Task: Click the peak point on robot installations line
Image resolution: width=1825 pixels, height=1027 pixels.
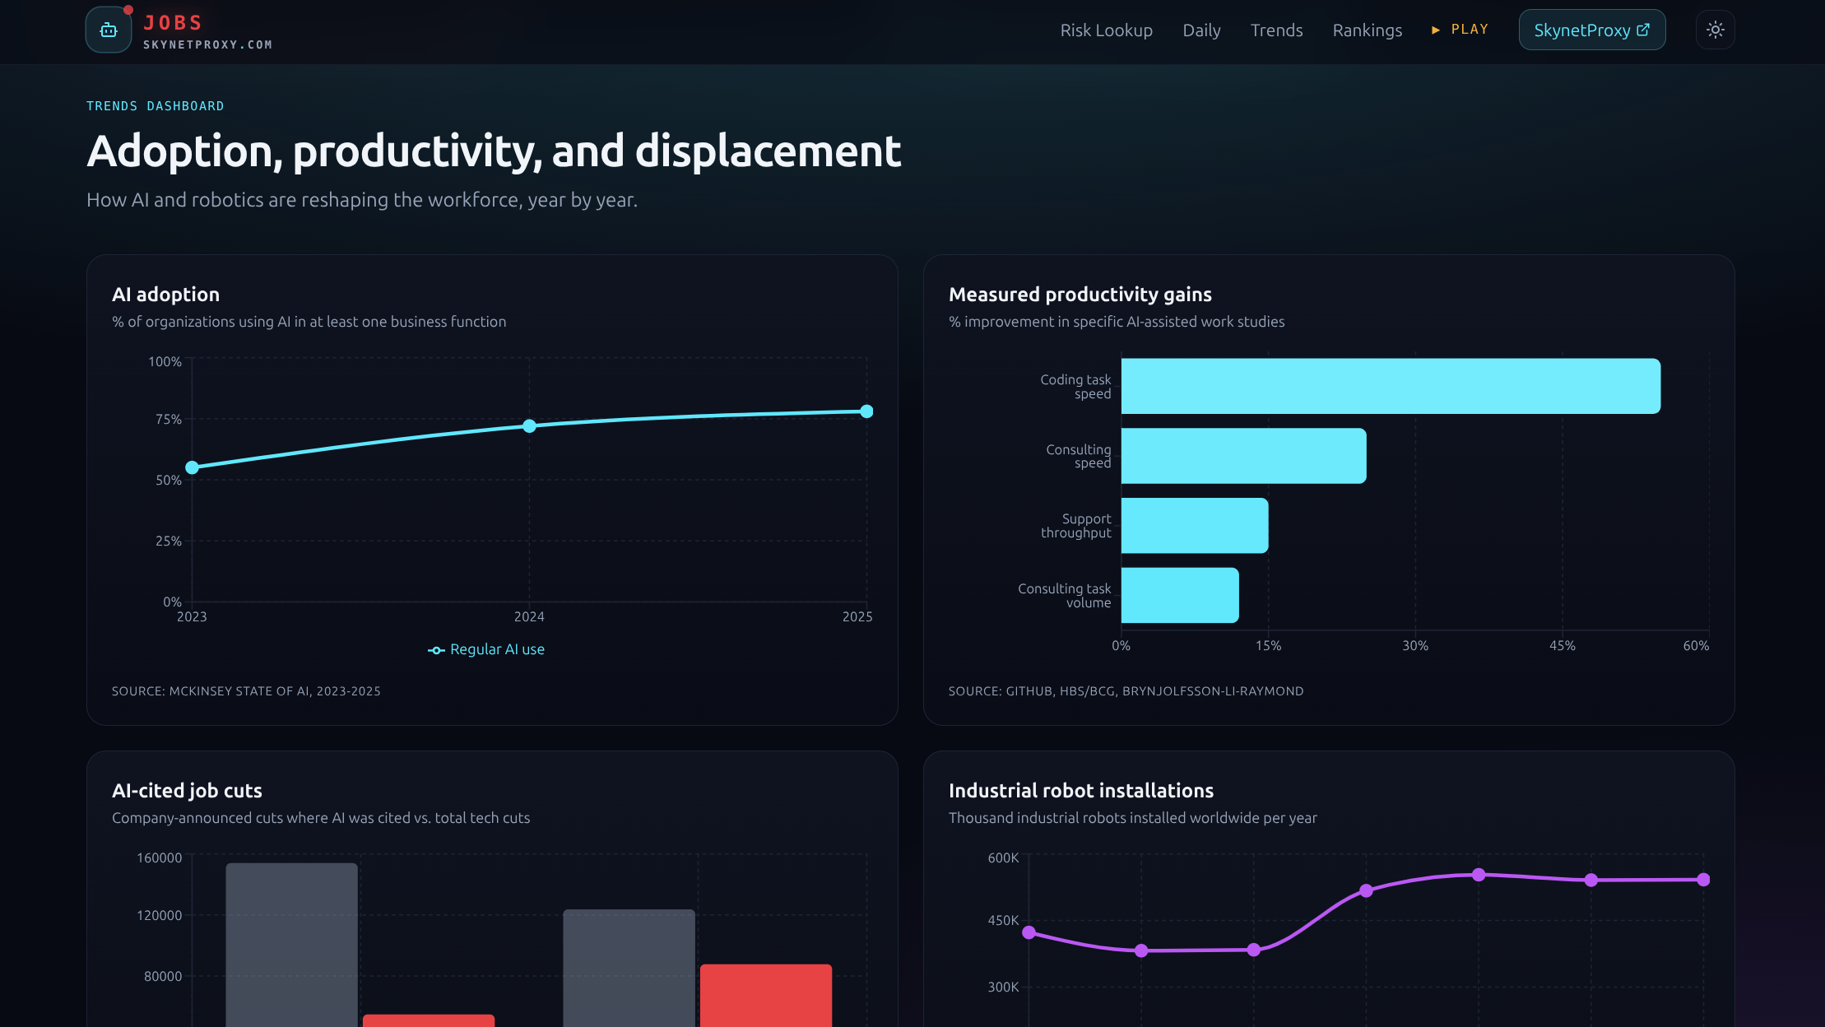Action: (x=1479, y=875)
